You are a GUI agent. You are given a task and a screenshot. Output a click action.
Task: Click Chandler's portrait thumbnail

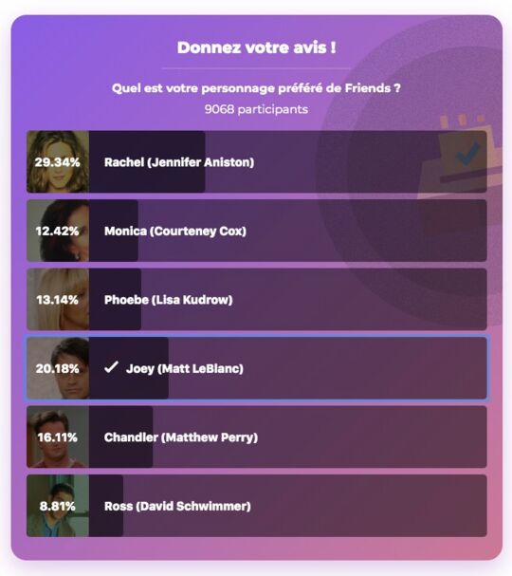58,437
